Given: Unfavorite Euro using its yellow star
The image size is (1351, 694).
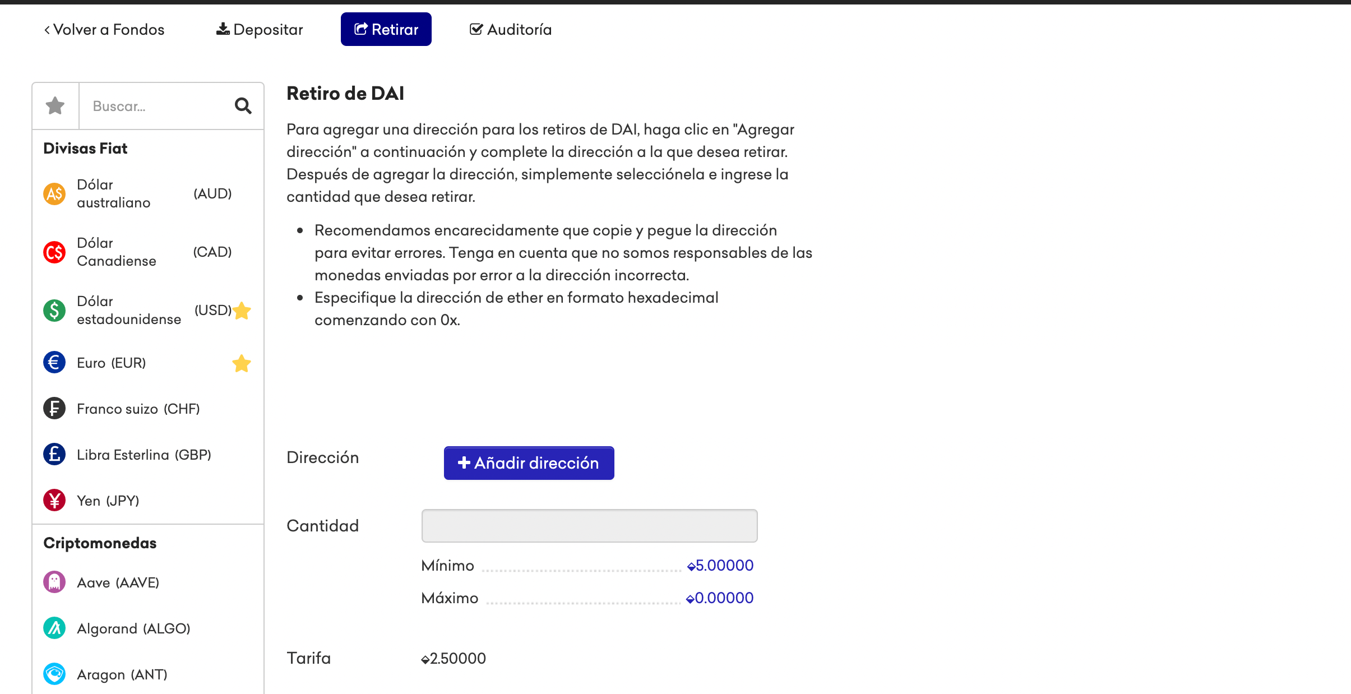Looking at the screenshot, I should [x=242, y=363].
